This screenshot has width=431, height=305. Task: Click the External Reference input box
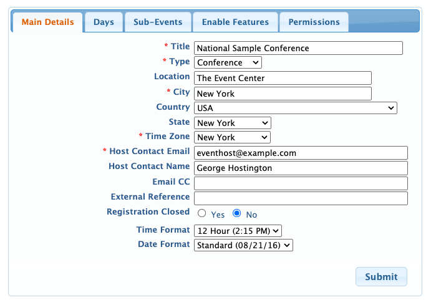pos(301,198)
